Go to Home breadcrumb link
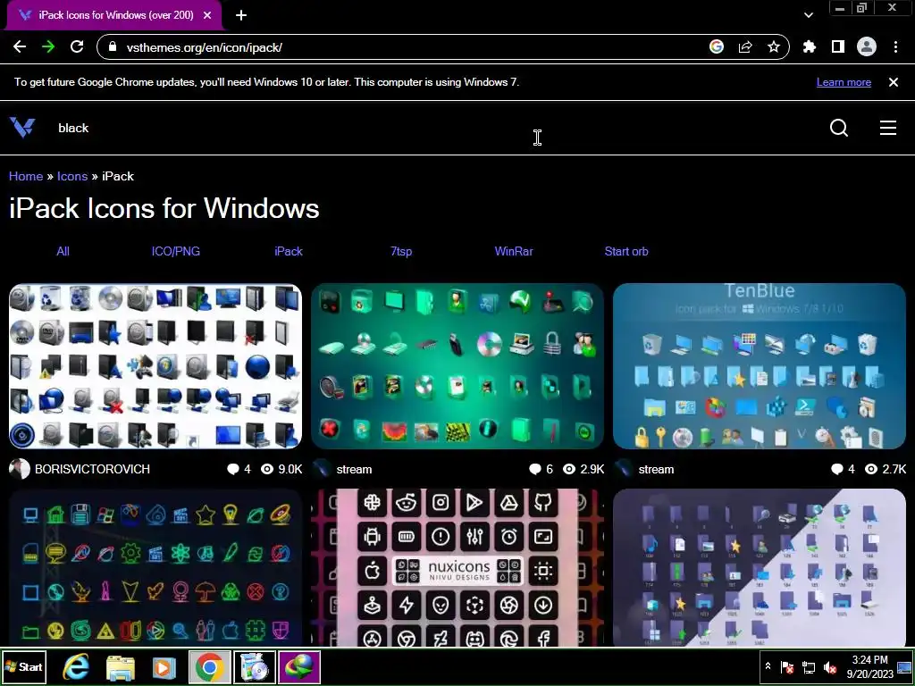The image size is (915, 686). [x=26, y=176]
